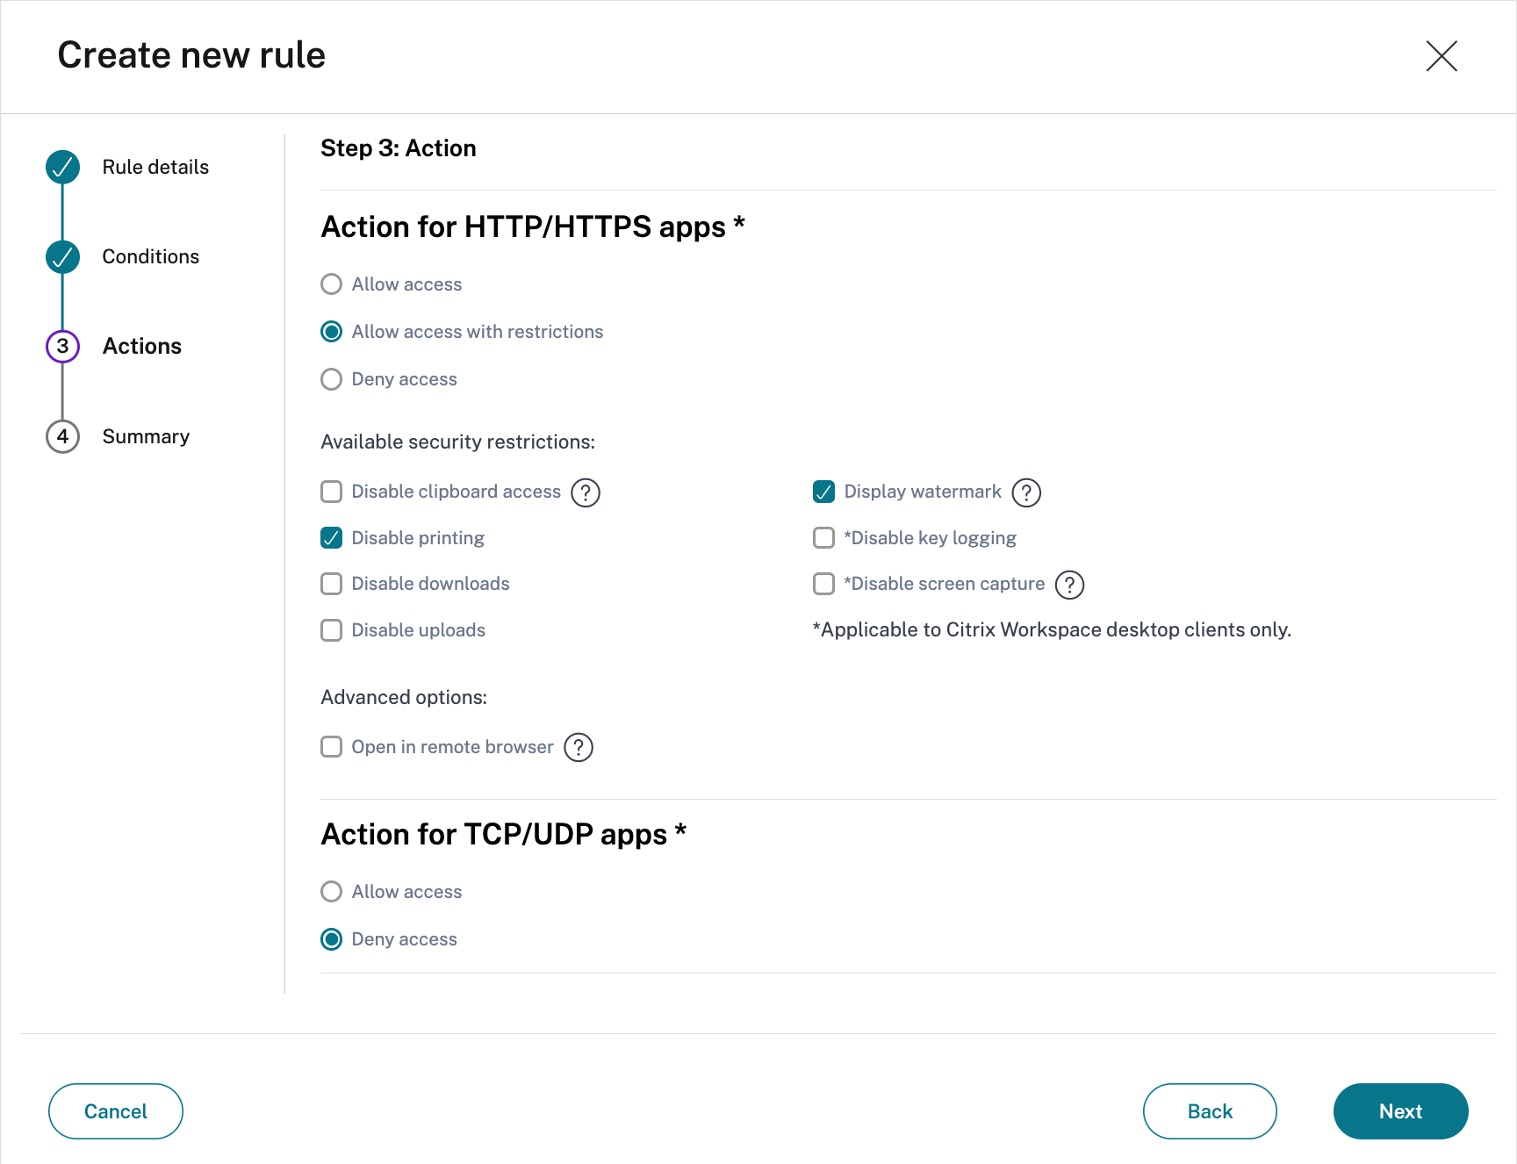
Task: Uncheck the Disable printing checkbox
Action: 332,538
